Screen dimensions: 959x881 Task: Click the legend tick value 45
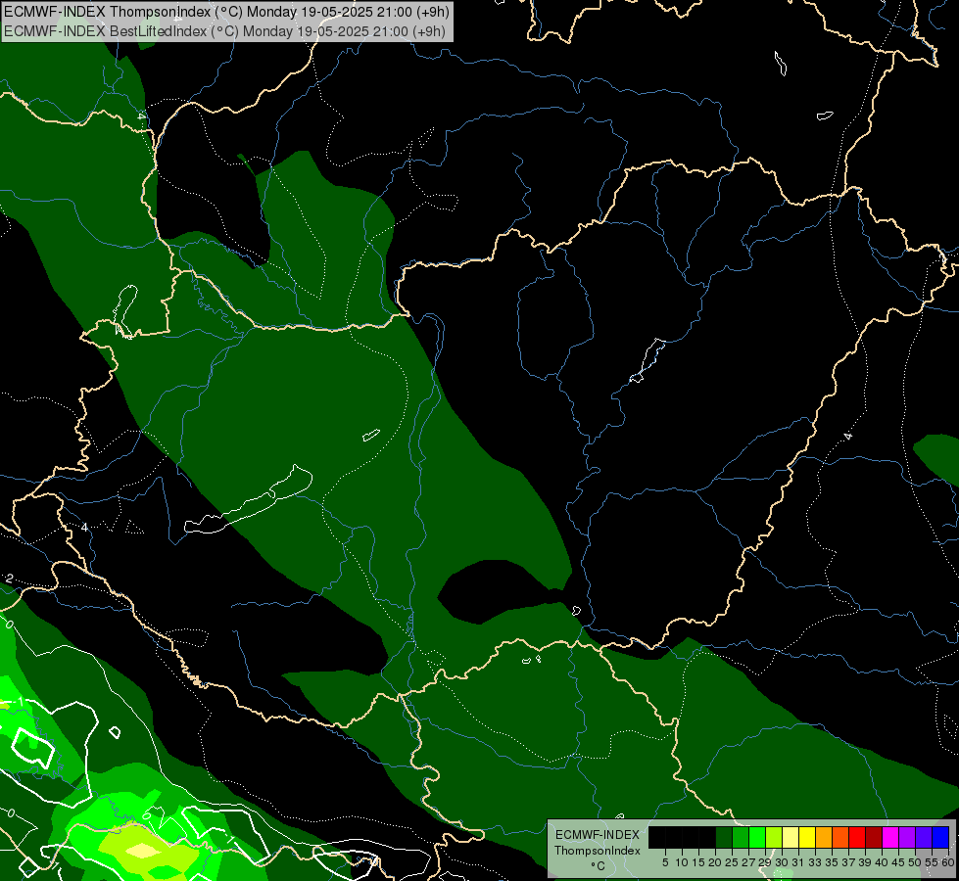pos(898,862)
